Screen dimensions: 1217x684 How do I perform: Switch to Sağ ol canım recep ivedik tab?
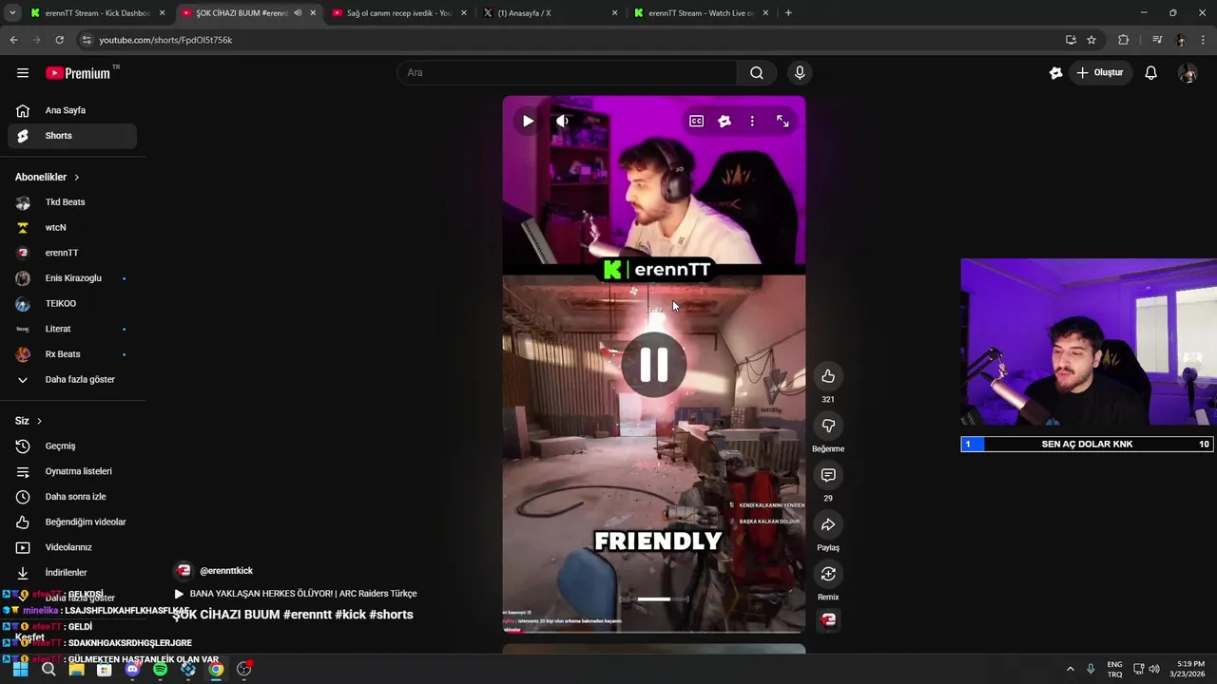tap(399, 13)
